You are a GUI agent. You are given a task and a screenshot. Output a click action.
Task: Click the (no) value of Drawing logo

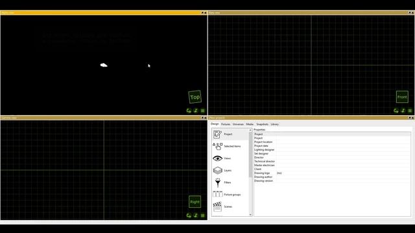point(279,173)
